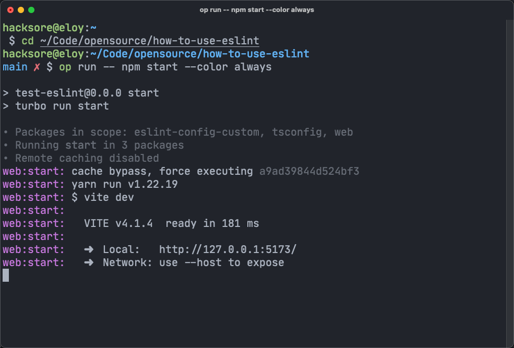Open the Local URL http://127.0.0.1:5173/
This screenshot has width=514, height=348.
tap(231, 249)
